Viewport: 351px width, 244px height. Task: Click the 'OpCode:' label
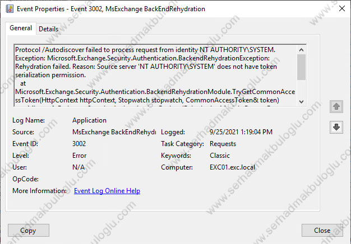coord(25,179)
